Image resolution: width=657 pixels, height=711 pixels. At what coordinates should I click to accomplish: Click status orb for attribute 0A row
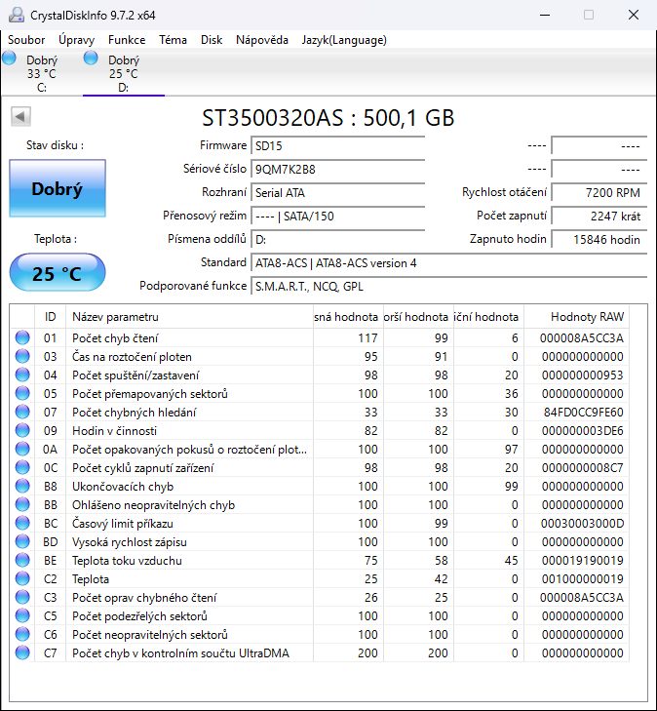click(22, 449)
